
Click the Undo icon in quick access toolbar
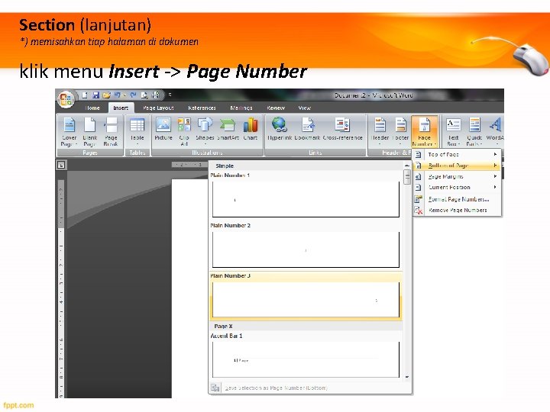click(x=117, y=95)
